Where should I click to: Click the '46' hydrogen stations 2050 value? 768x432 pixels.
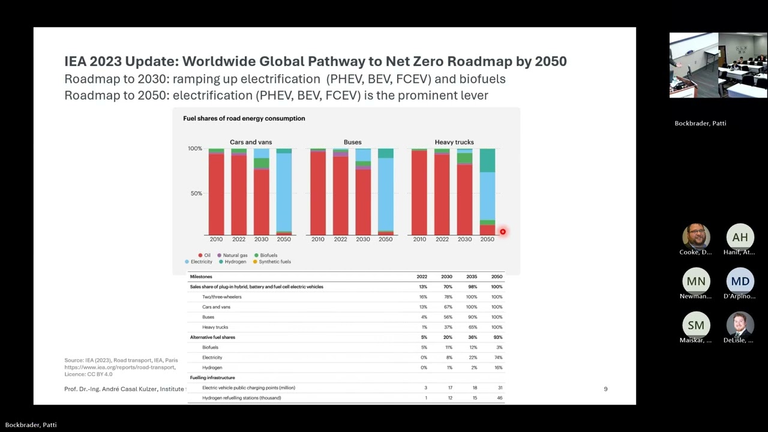point(500,398)
